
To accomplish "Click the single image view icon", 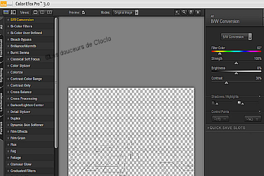I will [35, 12].
